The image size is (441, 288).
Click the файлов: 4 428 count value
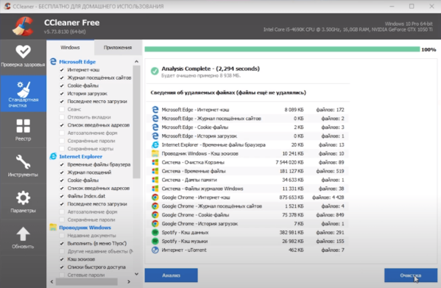[328, 197]
